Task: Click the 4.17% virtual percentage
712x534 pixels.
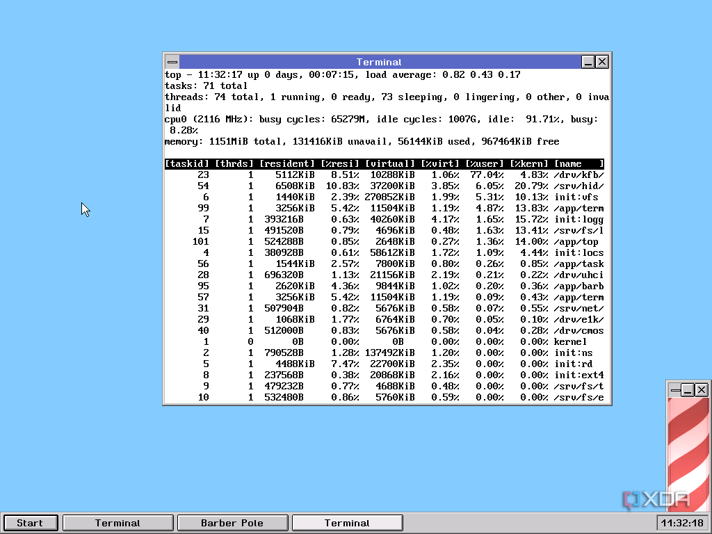Action: click(446, 219)
